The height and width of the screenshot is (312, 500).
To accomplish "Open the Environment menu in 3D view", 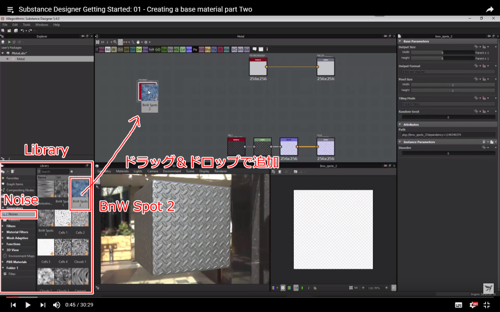I will tap(172, 171).
